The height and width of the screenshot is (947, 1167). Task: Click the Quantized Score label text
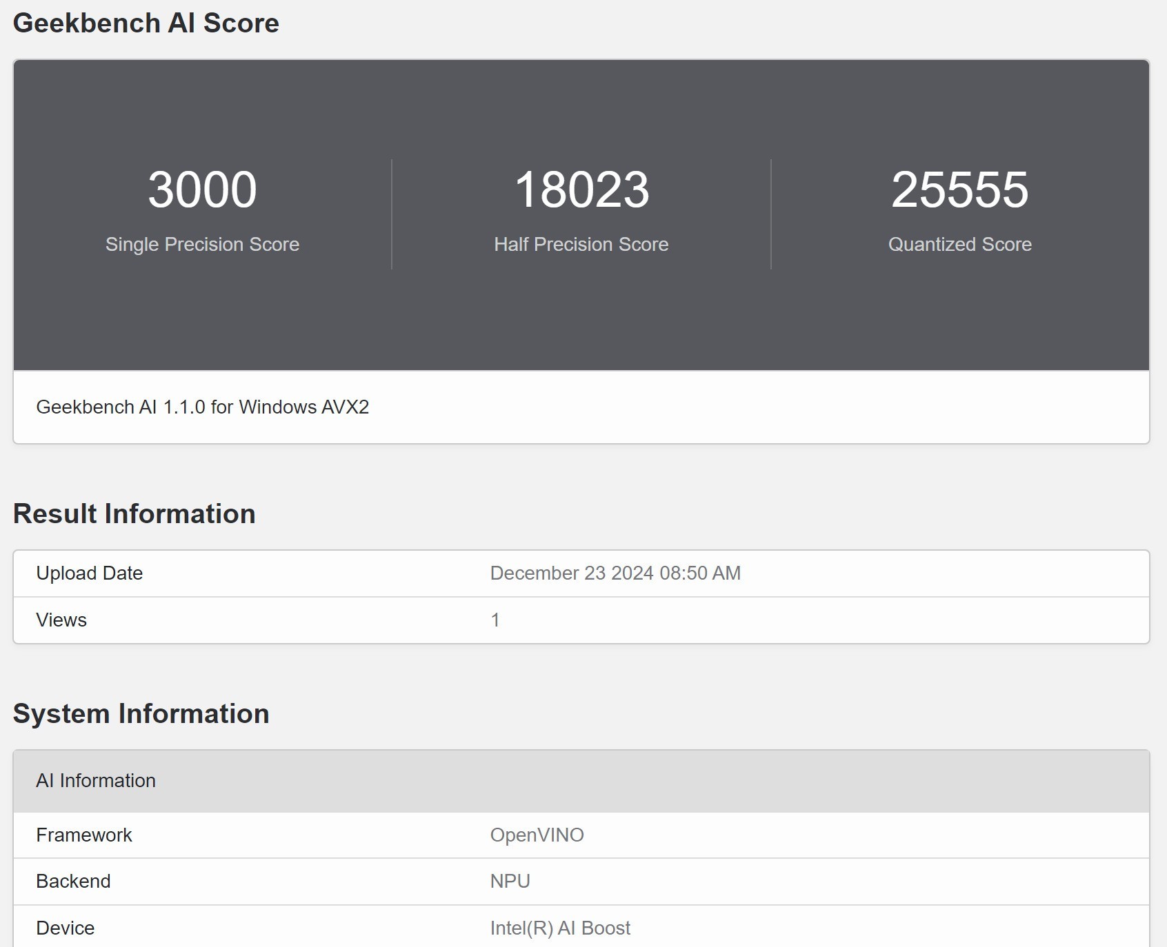pyautogui.click(x=960, y=244)
